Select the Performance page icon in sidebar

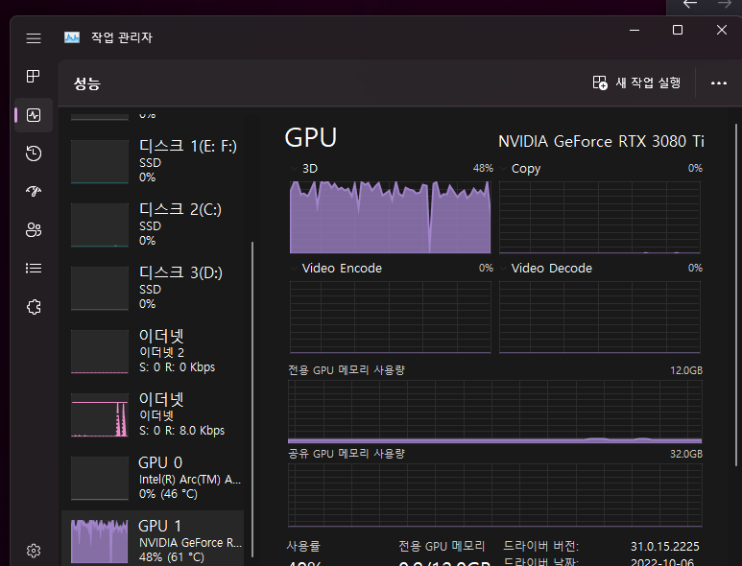pos(34,115)
